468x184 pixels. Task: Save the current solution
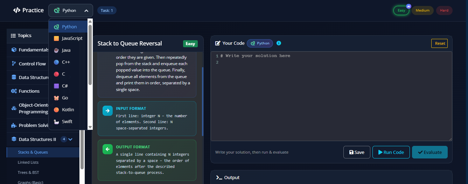click(x=357, y=152)
